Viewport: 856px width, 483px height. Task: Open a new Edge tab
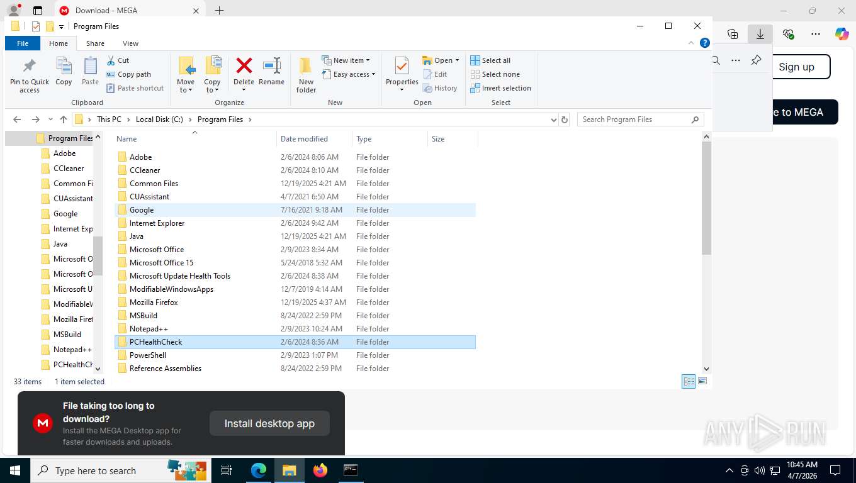click(x=219, y=11)
